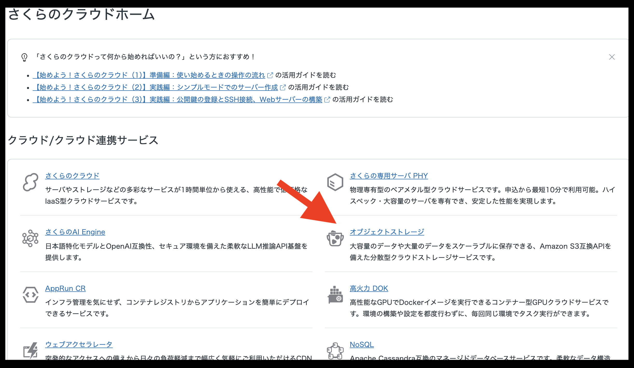This screenshot has height=368, width=634.
Task: Click the Koukaryoku DOK container icon
Action: pyautogui.click(x=335, y=295)
